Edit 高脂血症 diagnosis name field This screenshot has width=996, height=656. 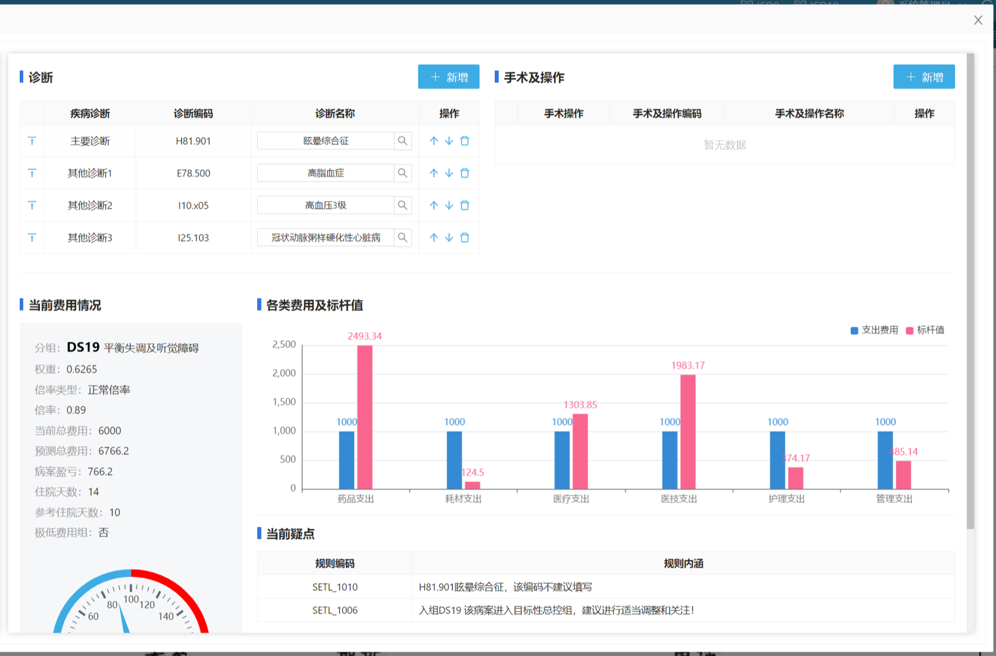click(326, 173)
